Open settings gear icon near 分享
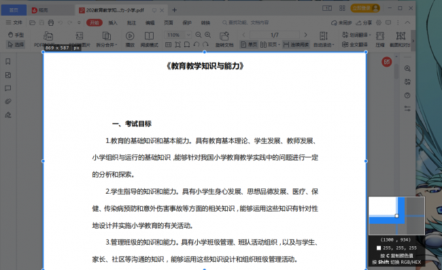The height and width of the screenshot is (270, 442). pos(379,22)
